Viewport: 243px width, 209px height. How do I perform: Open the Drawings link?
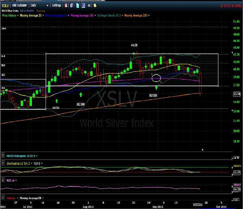click(41, 11)
